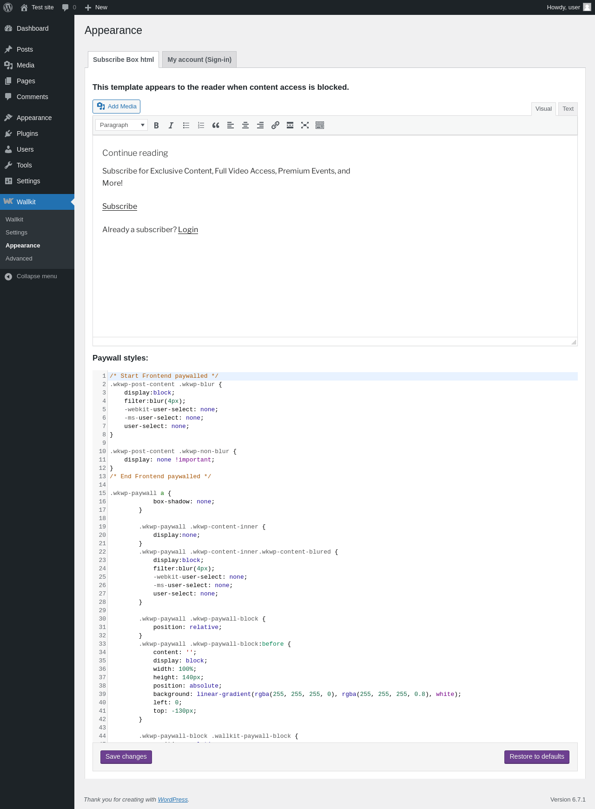Open Advanced under Wallkit submenu
595x809 pixels.
click(x=19, y=259)
